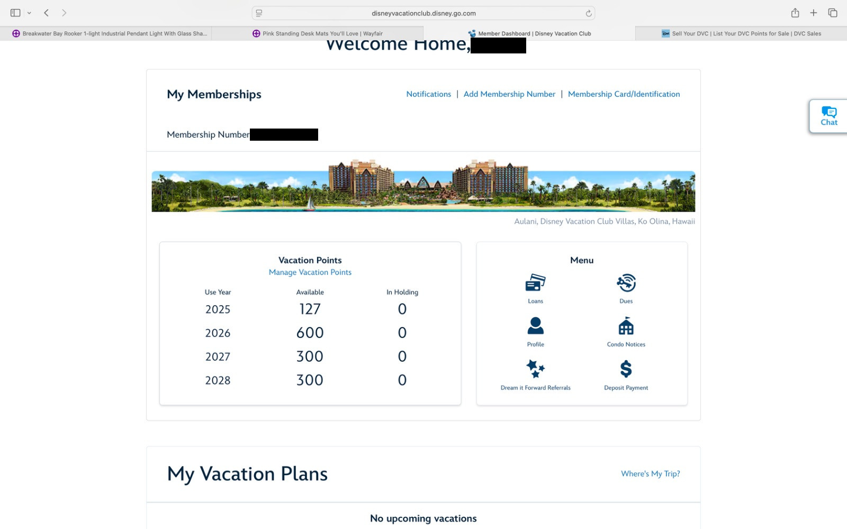Click the Safari sidebar toggle icon
The width and height of the screenshot is (847, 529).
point(15,13)
